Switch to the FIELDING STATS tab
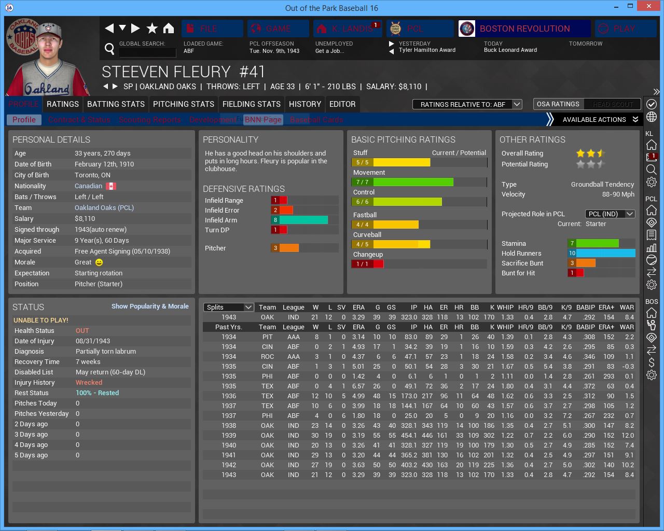664x531 pixels. (x=252, y=104)
